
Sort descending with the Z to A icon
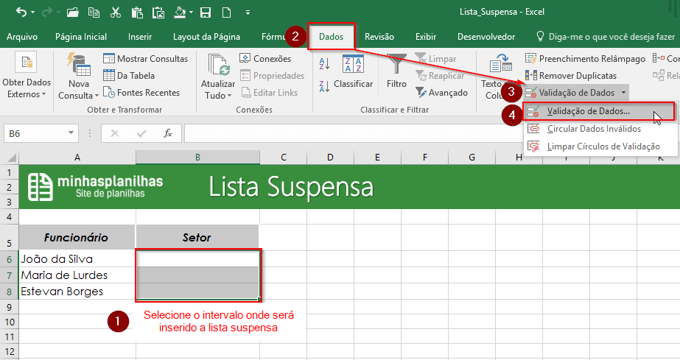click(324, 86)
